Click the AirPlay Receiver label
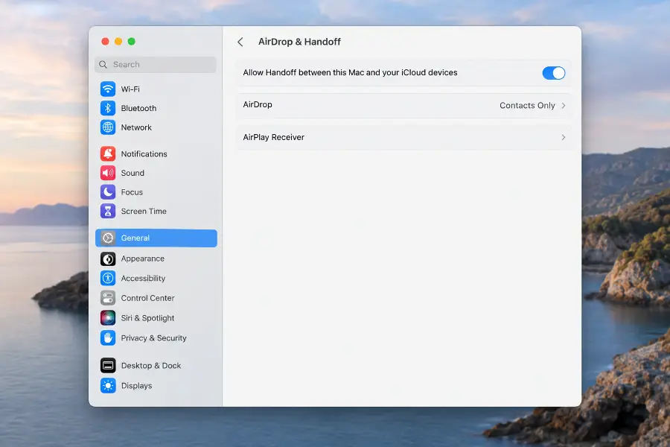Viewport: 670px width, 447px height. 273,137
